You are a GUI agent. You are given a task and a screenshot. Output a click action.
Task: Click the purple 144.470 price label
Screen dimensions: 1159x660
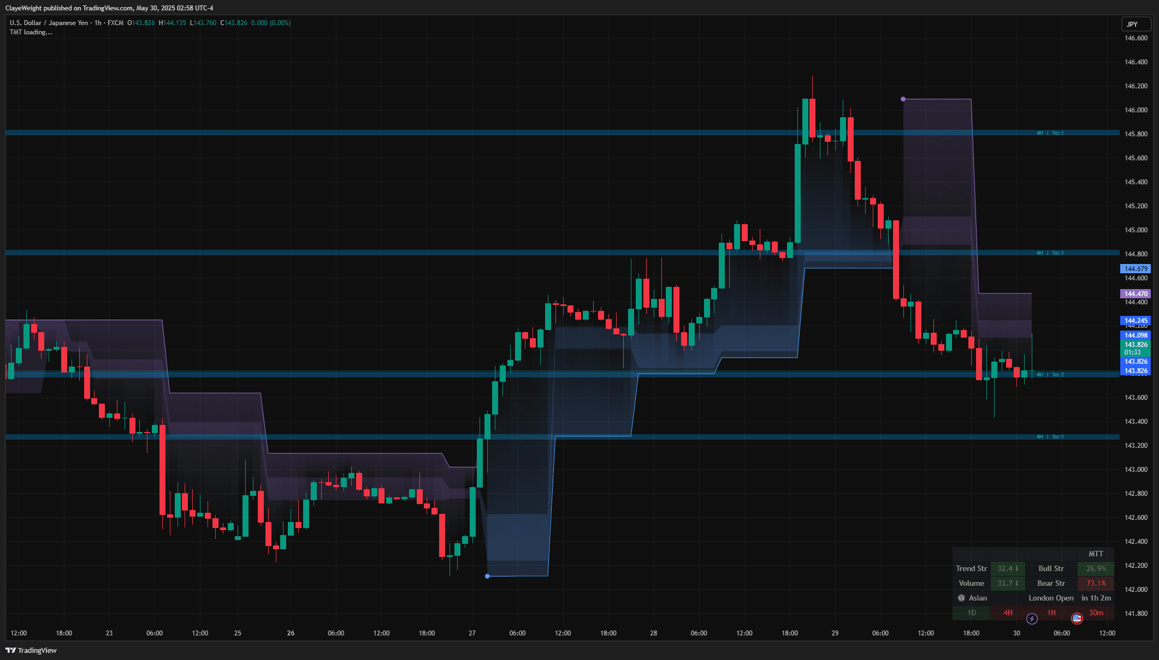[1136, 293]
